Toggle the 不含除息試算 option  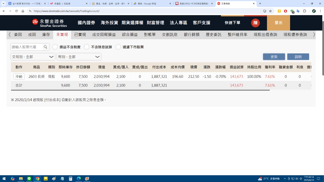87,47
